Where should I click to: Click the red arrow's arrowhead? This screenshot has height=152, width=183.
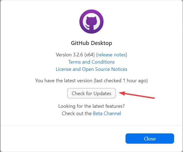pyautogui.click(x=122, y=93)
